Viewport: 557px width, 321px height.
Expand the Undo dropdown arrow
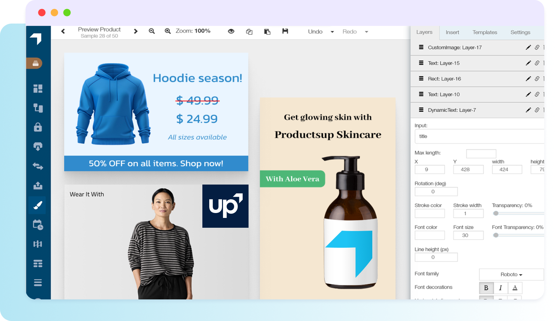332,32
